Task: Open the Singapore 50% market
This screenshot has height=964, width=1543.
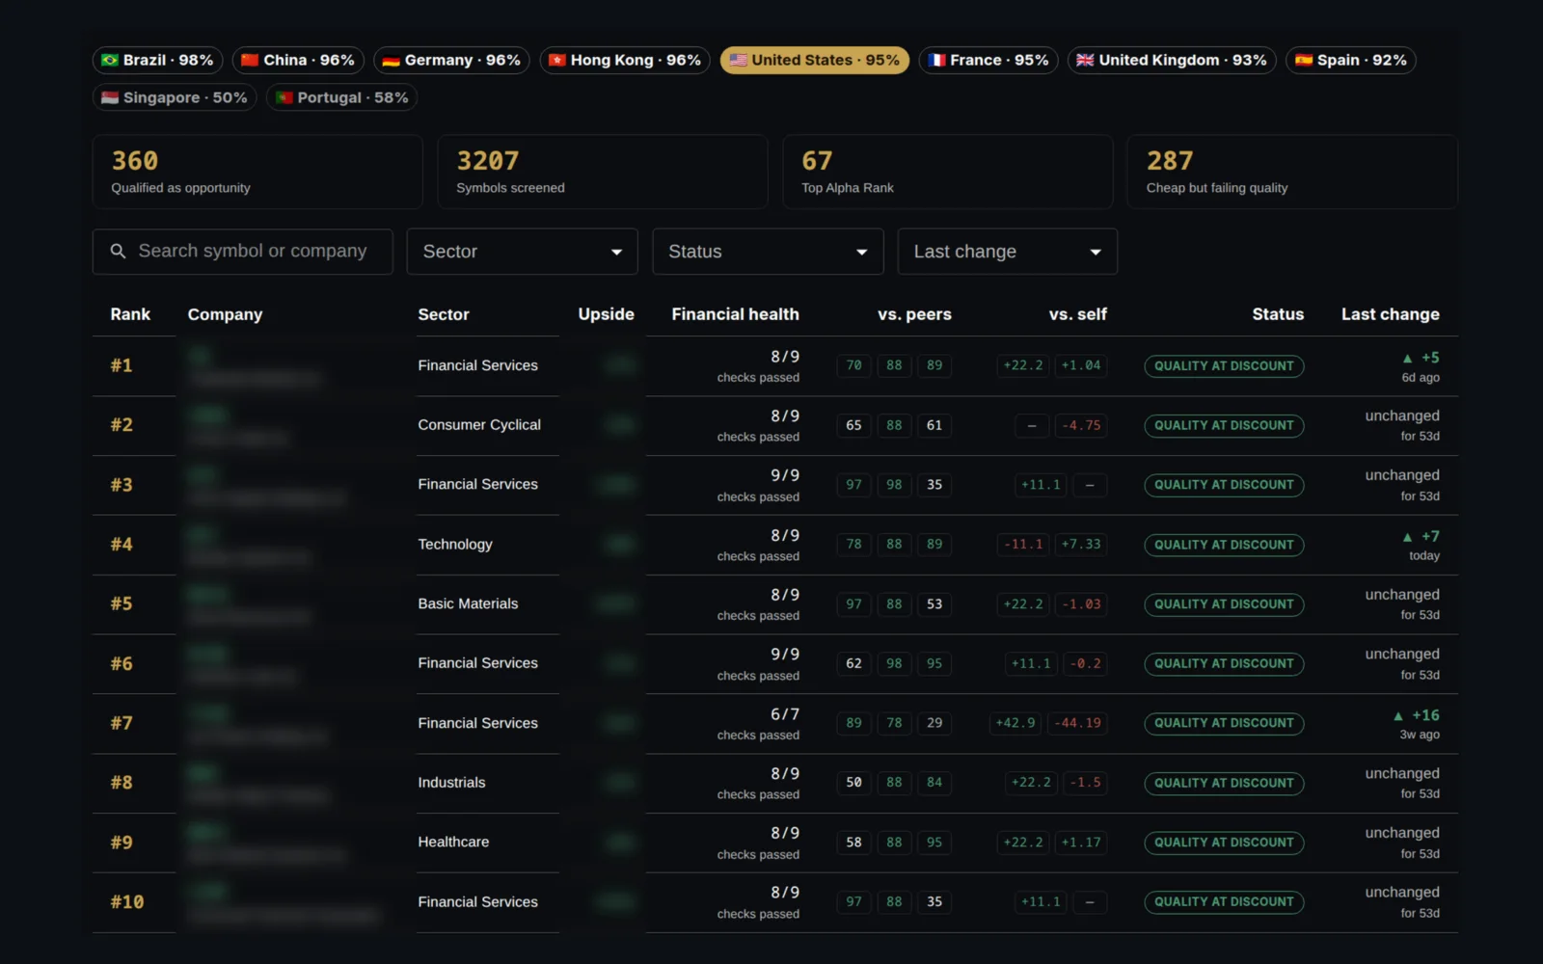Action: (175, 97)
